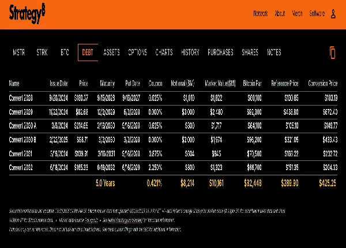Click the $10,161 market value total

coord(216,183)
